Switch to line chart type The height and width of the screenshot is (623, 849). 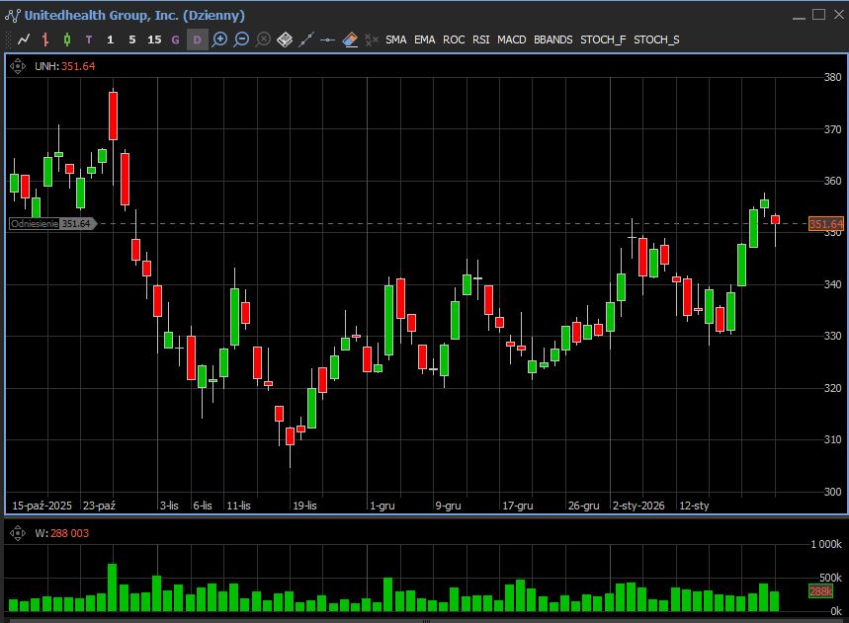tap(24, 39)
